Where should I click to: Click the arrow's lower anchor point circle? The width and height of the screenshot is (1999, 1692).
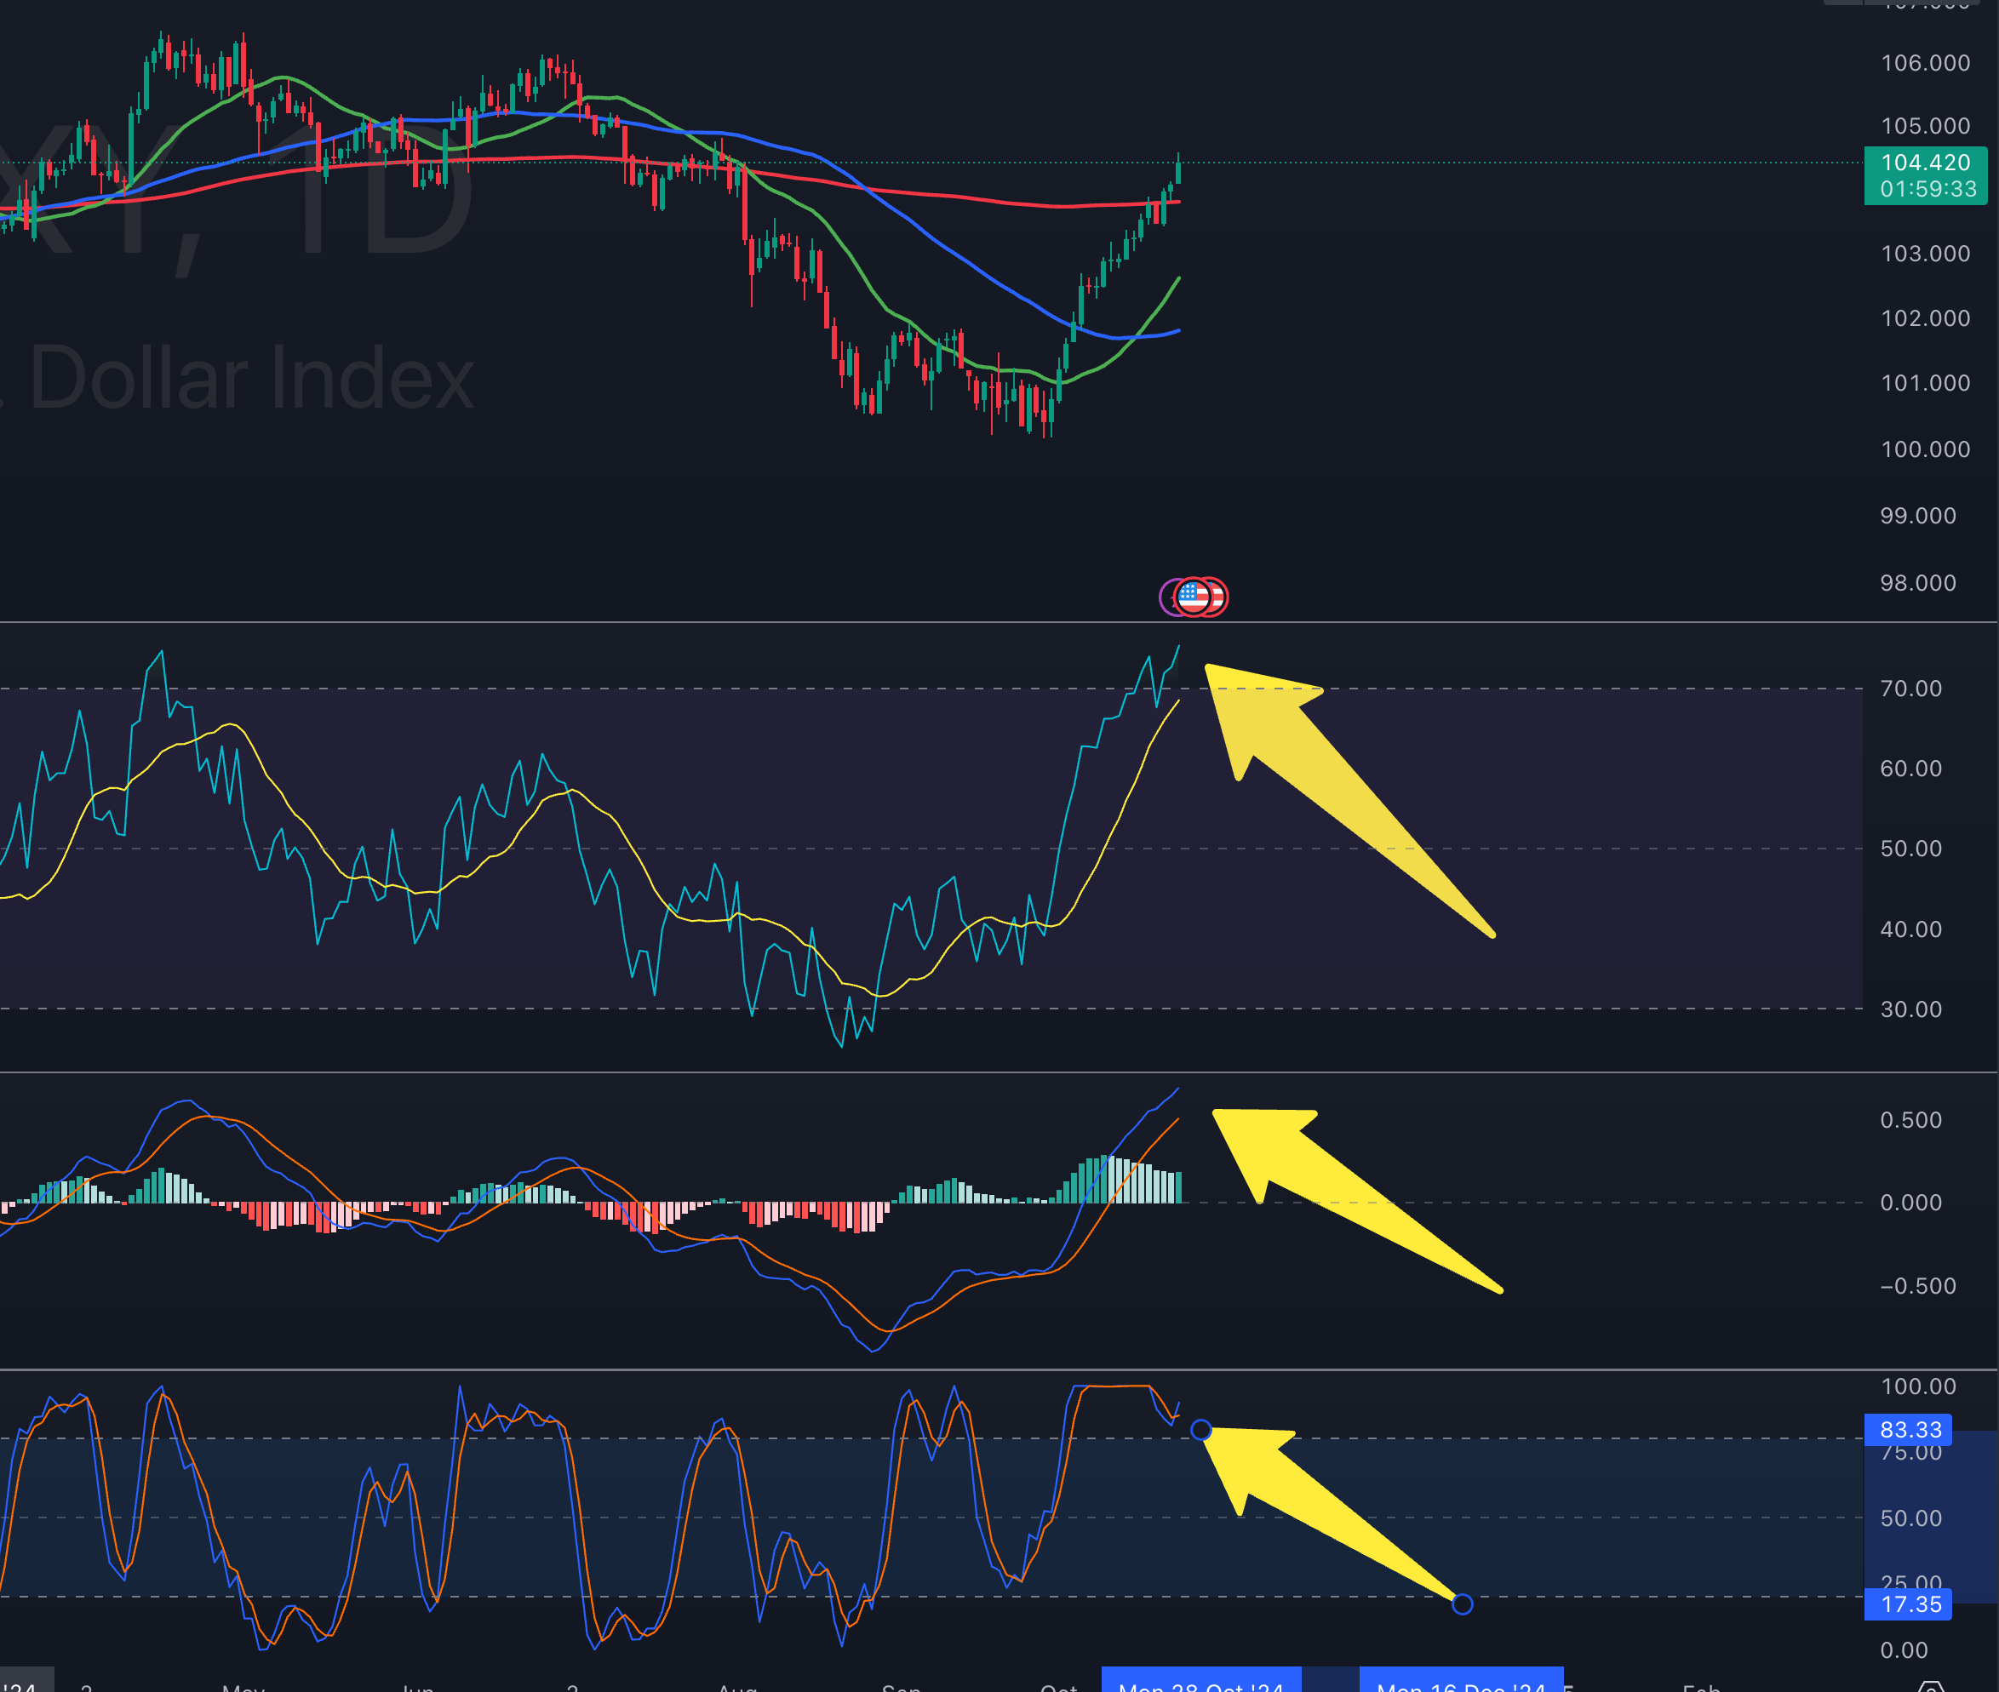coord(1462,1603)
